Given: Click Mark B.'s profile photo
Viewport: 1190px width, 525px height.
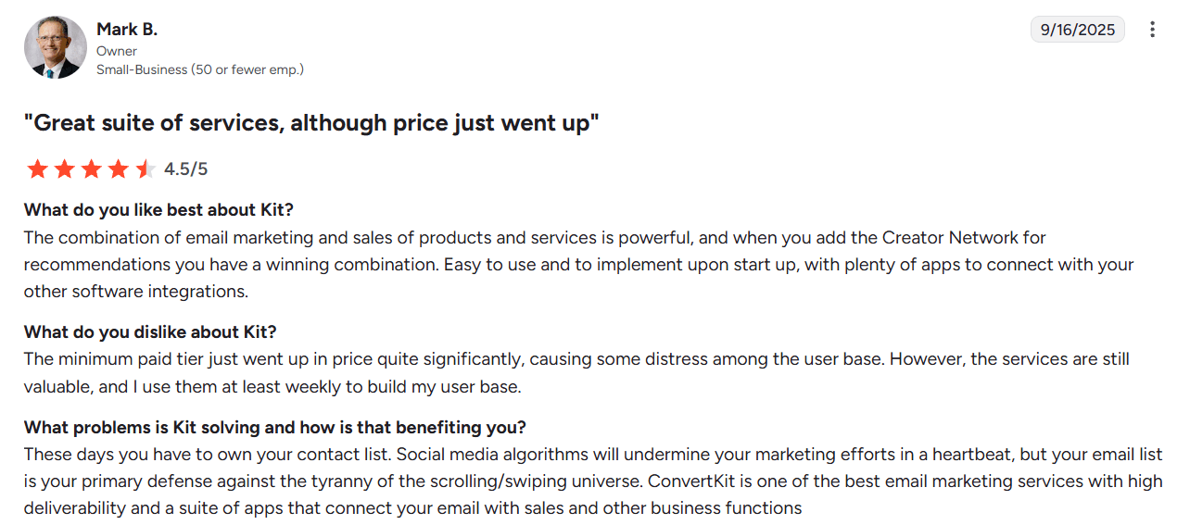Looking at the screenshot, I should coord(56,46).
